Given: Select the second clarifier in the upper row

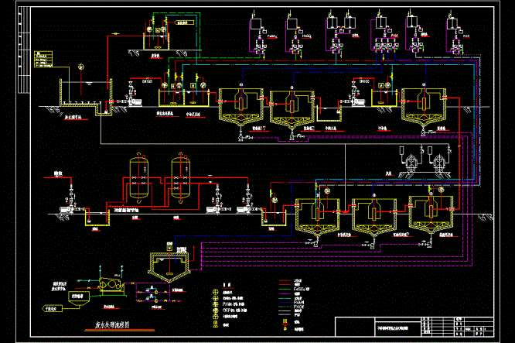Looking at the screenshot, I should coord(292,111).
